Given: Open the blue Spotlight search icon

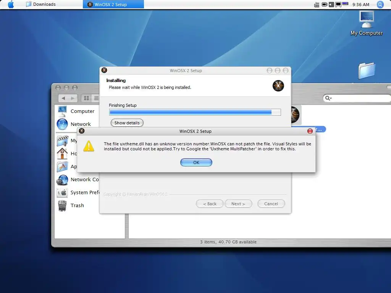Looking at the screenshot, I should pyautogui.click(x=380, y=5).
